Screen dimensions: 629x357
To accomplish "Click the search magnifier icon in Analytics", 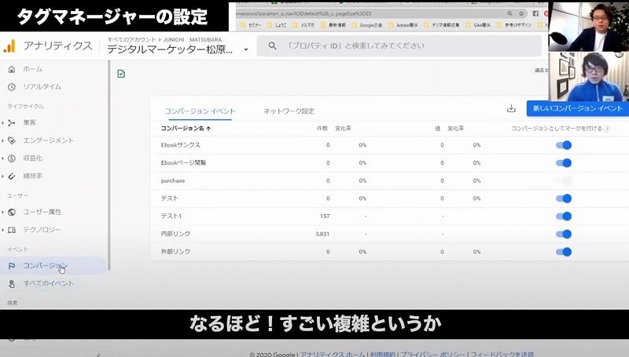I will coord(272,46).
